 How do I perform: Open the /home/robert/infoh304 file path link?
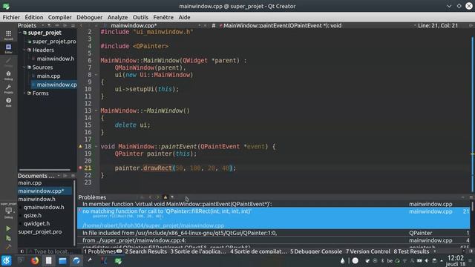click(x=154, y=225)
